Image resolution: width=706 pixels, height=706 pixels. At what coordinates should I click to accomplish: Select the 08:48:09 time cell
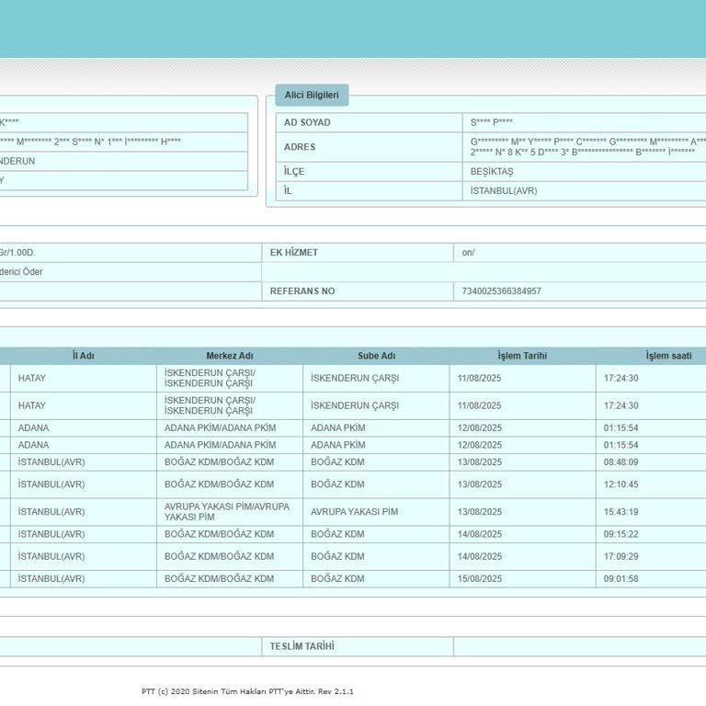(621, 462)
